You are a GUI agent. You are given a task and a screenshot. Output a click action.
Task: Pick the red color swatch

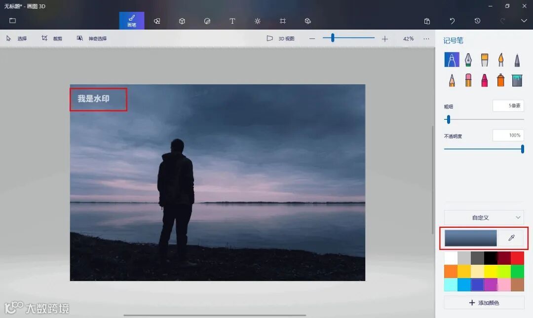[517, 258]
